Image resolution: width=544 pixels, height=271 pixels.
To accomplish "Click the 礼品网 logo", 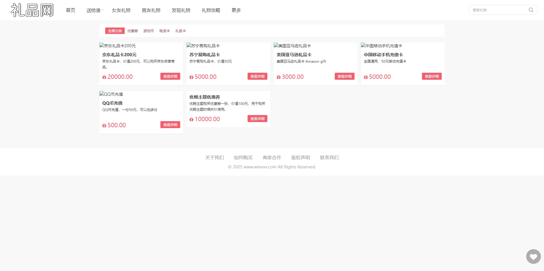I will click(x=33, y=10).
